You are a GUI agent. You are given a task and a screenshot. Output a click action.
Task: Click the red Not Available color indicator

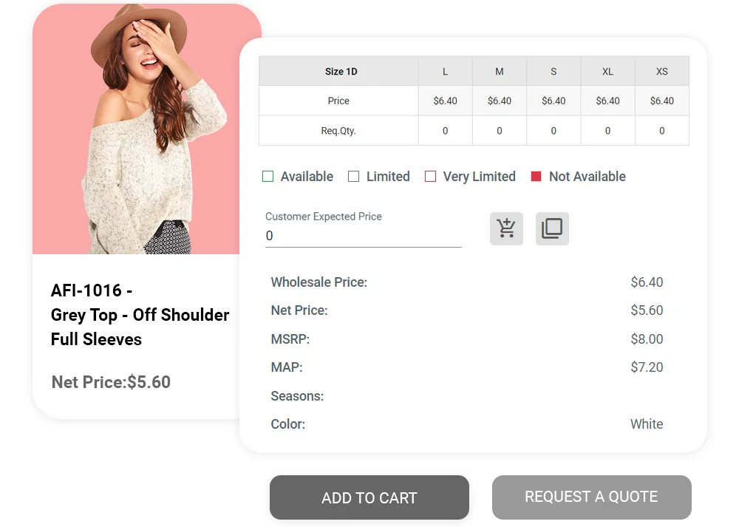(x=537, y=177)
